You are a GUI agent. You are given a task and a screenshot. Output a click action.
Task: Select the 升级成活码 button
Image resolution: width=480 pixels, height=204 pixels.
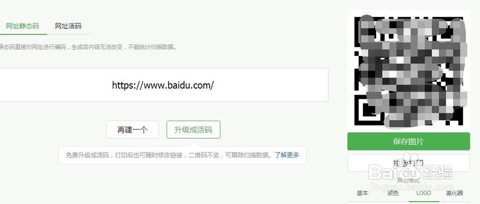coord(193,130)
